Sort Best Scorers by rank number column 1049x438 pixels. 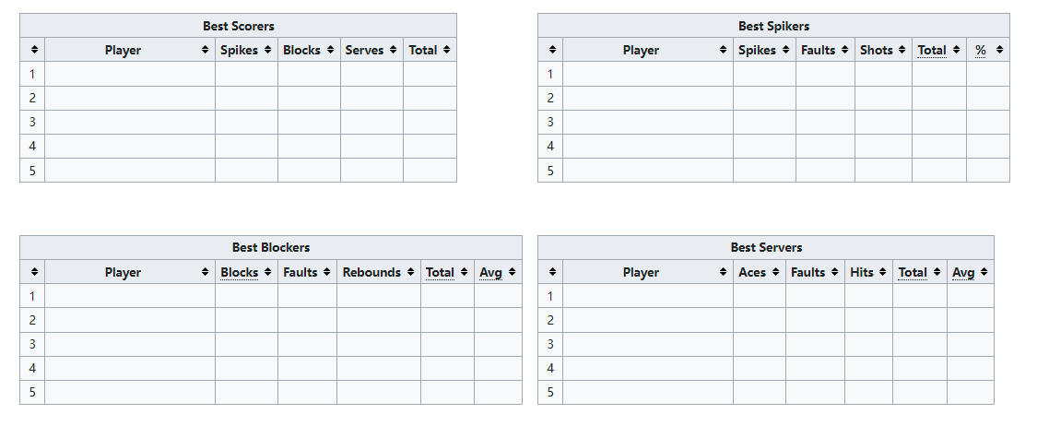[x=33, y=50]
